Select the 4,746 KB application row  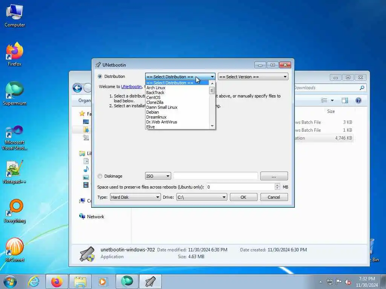click(324, 138)
